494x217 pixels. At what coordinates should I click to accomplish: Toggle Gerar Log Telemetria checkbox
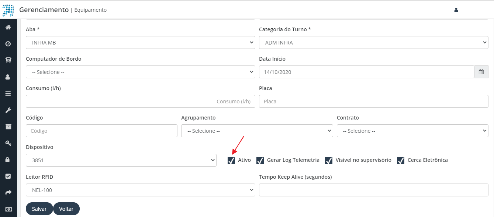[x=260, y=160]
